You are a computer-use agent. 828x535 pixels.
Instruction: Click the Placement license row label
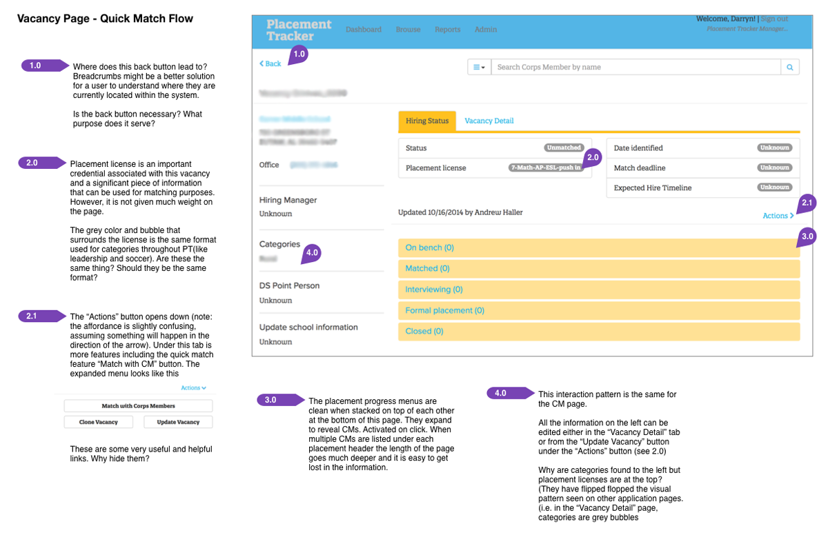coord(435,168)
